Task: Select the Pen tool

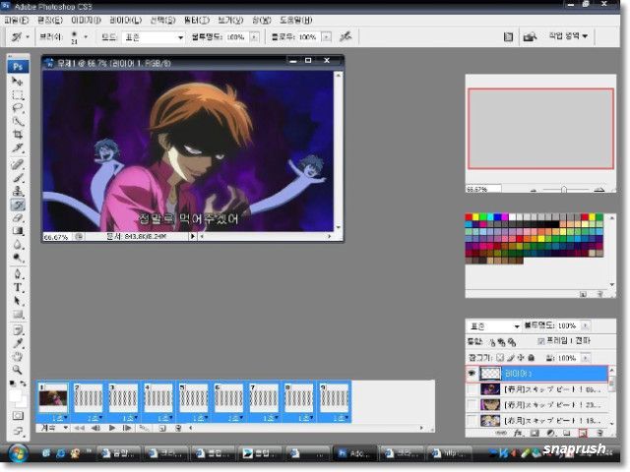Action: (x=18, y=274)
